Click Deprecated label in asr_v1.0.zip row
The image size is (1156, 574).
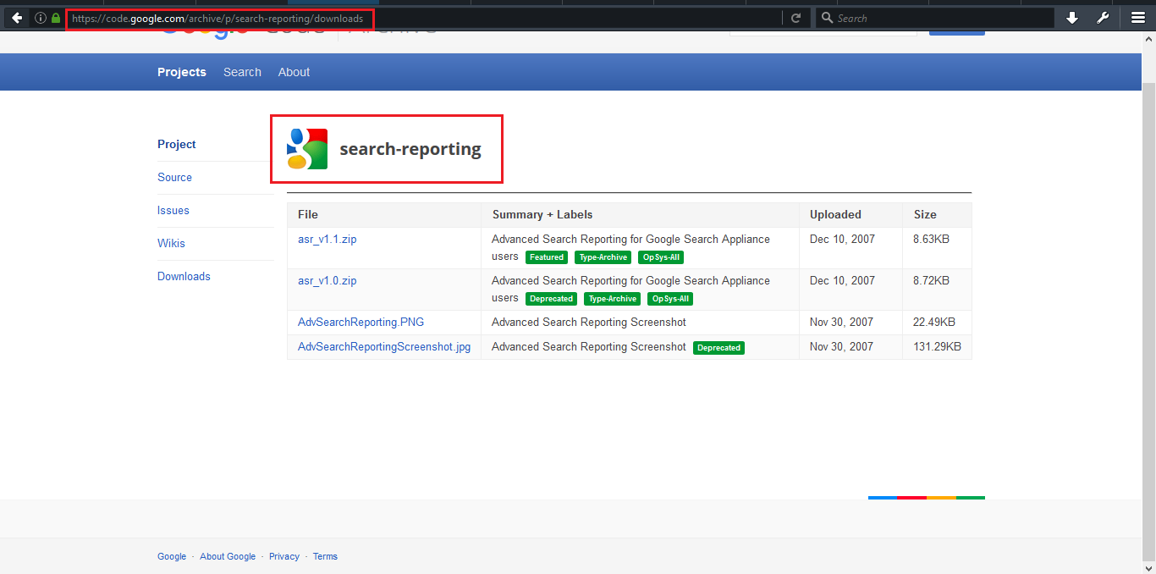point(551,299)
